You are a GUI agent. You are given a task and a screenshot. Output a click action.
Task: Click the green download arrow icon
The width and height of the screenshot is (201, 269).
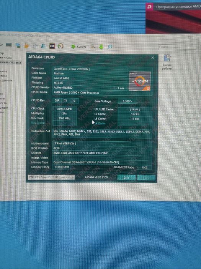101,47
